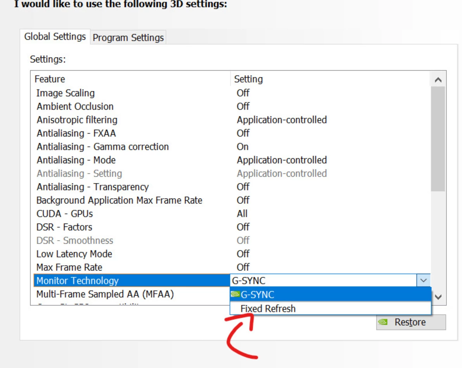Click the settings list scrollbar thumb

click(x=438, y=139)
